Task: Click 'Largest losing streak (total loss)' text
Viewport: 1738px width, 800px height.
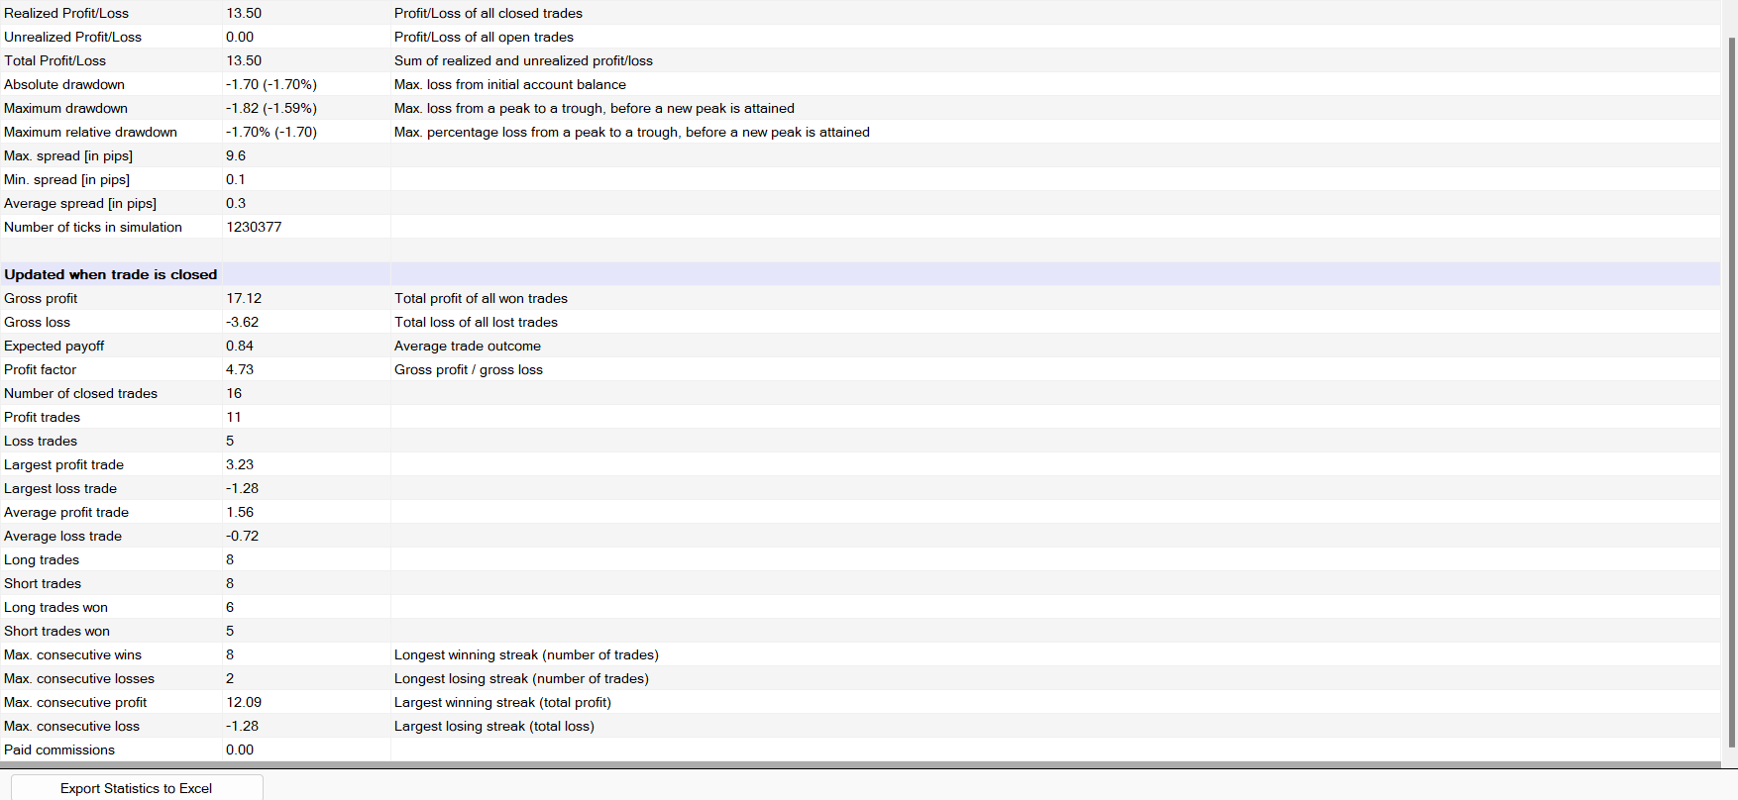Action: [x=494, y=726]
